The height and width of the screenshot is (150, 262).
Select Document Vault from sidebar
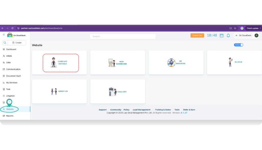[13, 76]
